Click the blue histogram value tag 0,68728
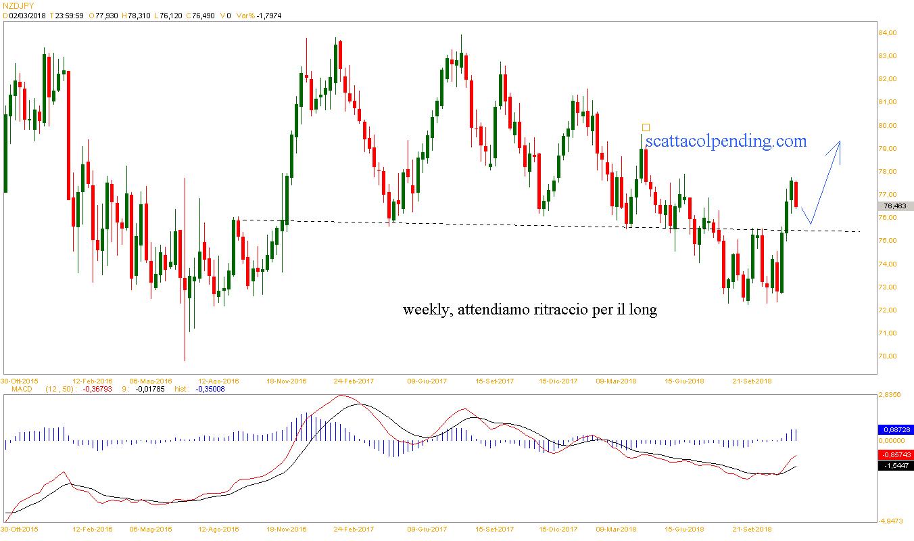This screenshot has height=541, width=914. (x=896, y=429)
